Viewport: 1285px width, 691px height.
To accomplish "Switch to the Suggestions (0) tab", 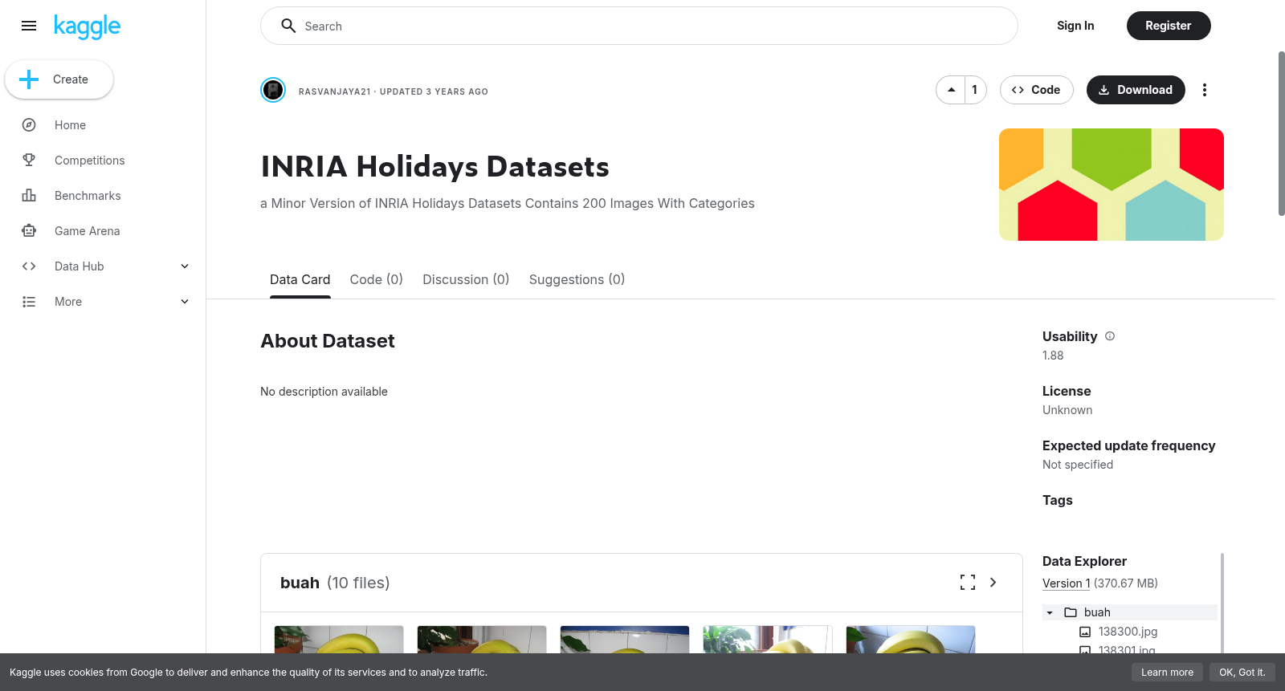I will (577, 279).
